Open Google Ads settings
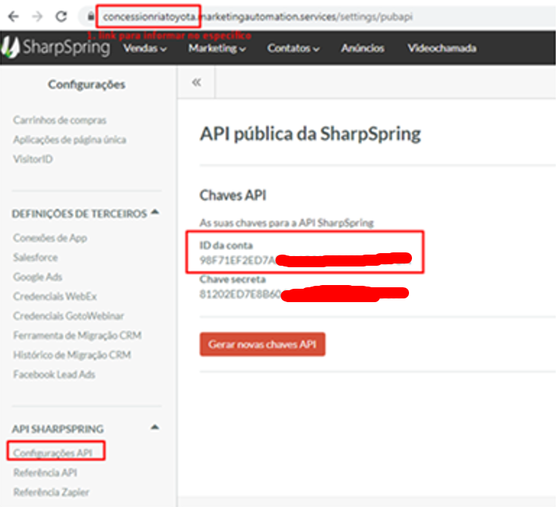 38,277
